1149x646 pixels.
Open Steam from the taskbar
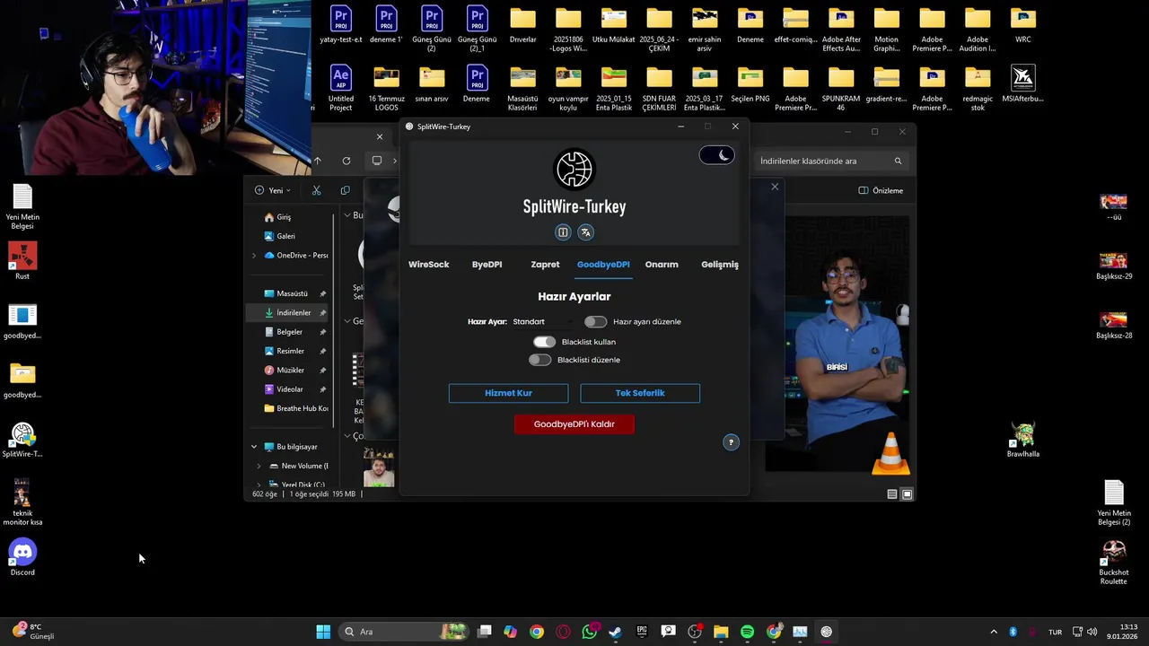click(615, 632)
